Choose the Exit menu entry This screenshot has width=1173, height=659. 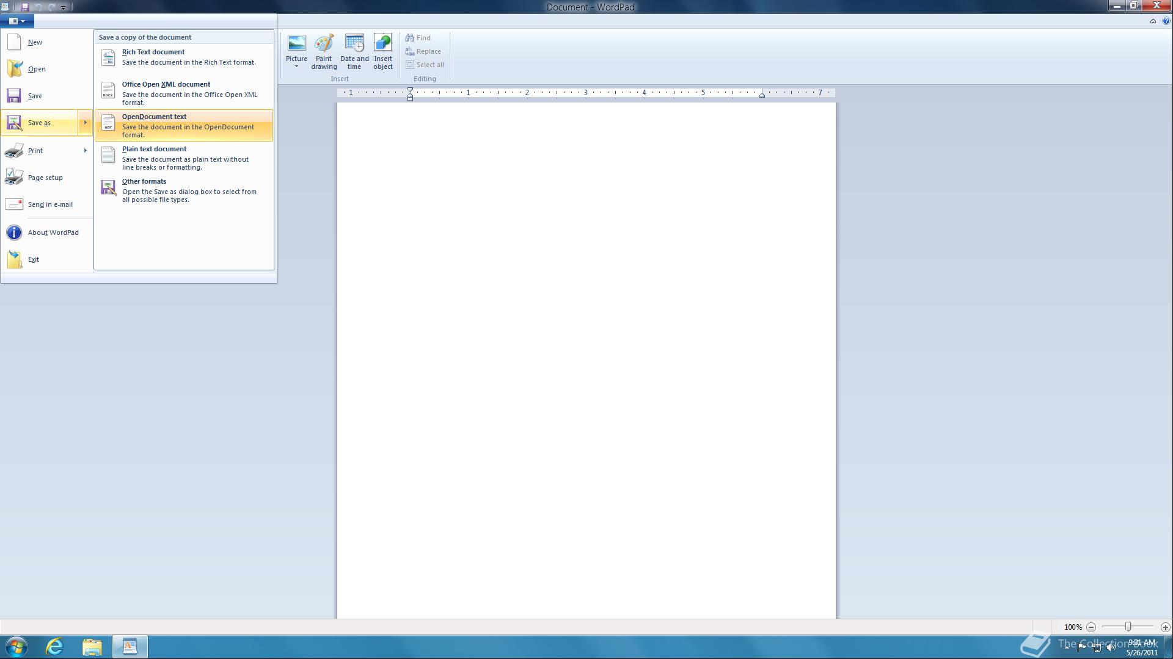(x=47, y=259)
